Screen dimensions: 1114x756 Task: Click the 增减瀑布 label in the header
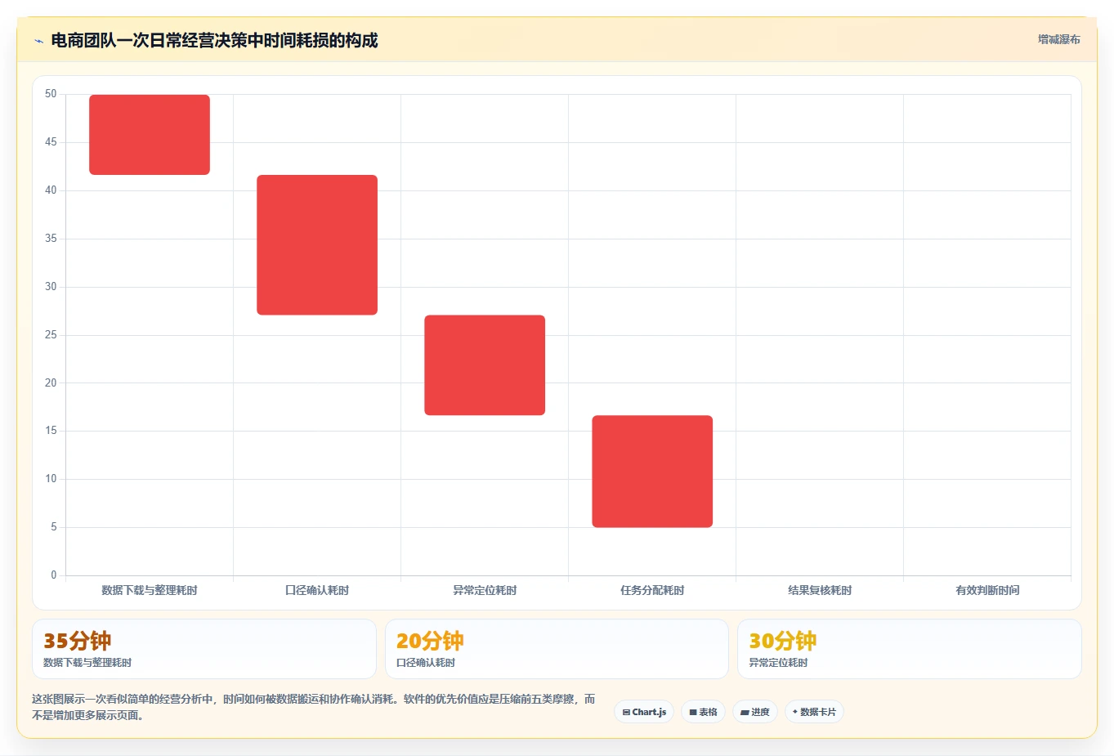point(1058,39)
